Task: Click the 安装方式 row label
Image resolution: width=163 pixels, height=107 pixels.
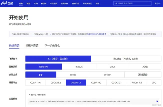Action: coord(13,75)
